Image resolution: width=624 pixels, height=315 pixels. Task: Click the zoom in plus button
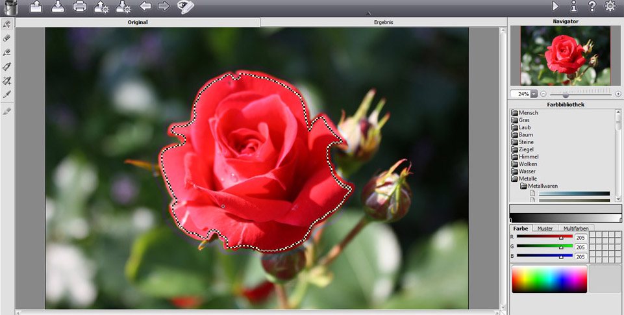pyautogui.click(x=618, y=94)
